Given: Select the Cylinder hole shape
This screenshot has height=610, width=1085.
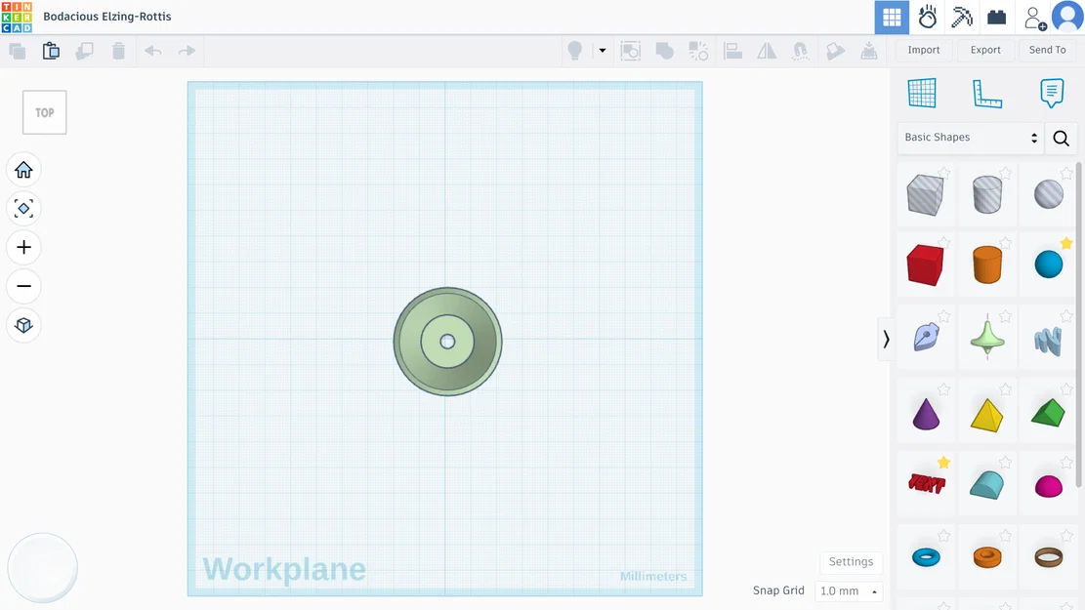Looking at the screenshot, I should pos(986,195).
